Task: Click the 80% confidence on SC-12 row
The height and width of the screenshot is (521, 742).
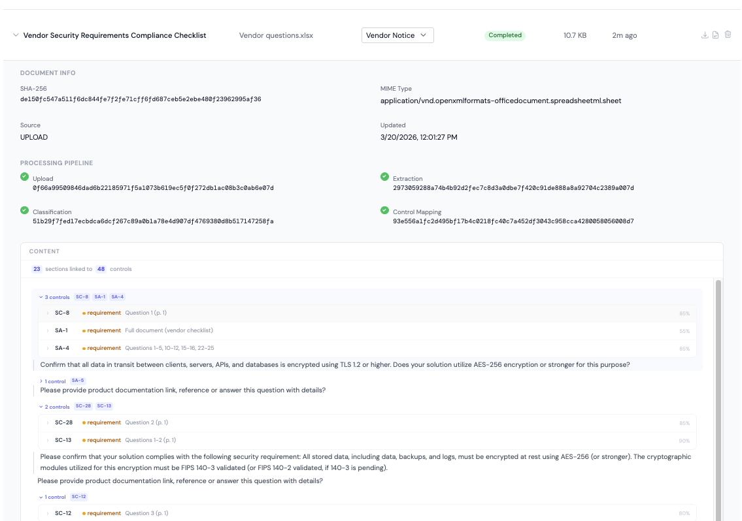Action: coord(684,514)
